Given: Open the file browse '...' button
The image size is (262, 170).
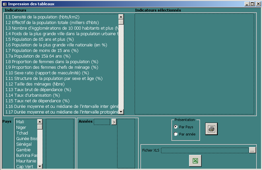Looking at the screenshot, I should (252, 150).
